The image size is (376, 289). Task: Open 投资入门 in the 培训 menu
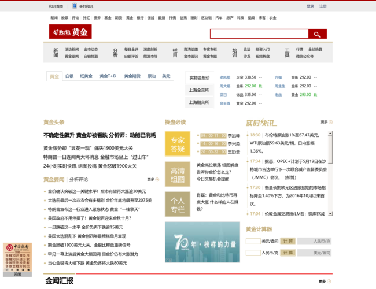(x=263, y=49)
